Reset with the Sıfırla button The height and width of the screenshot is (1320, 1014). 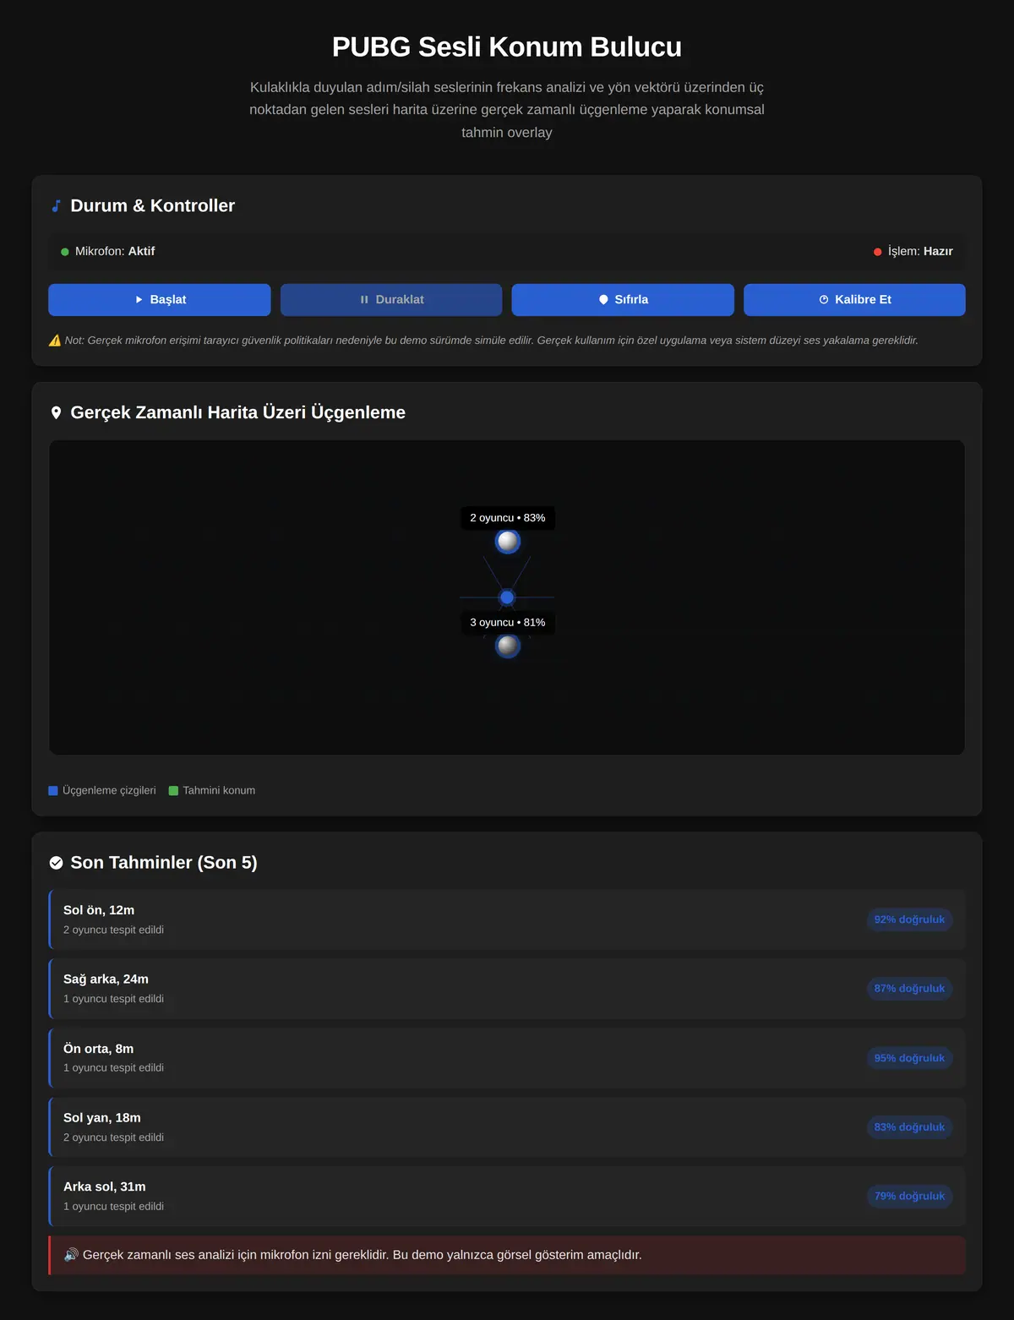point(623,300)
